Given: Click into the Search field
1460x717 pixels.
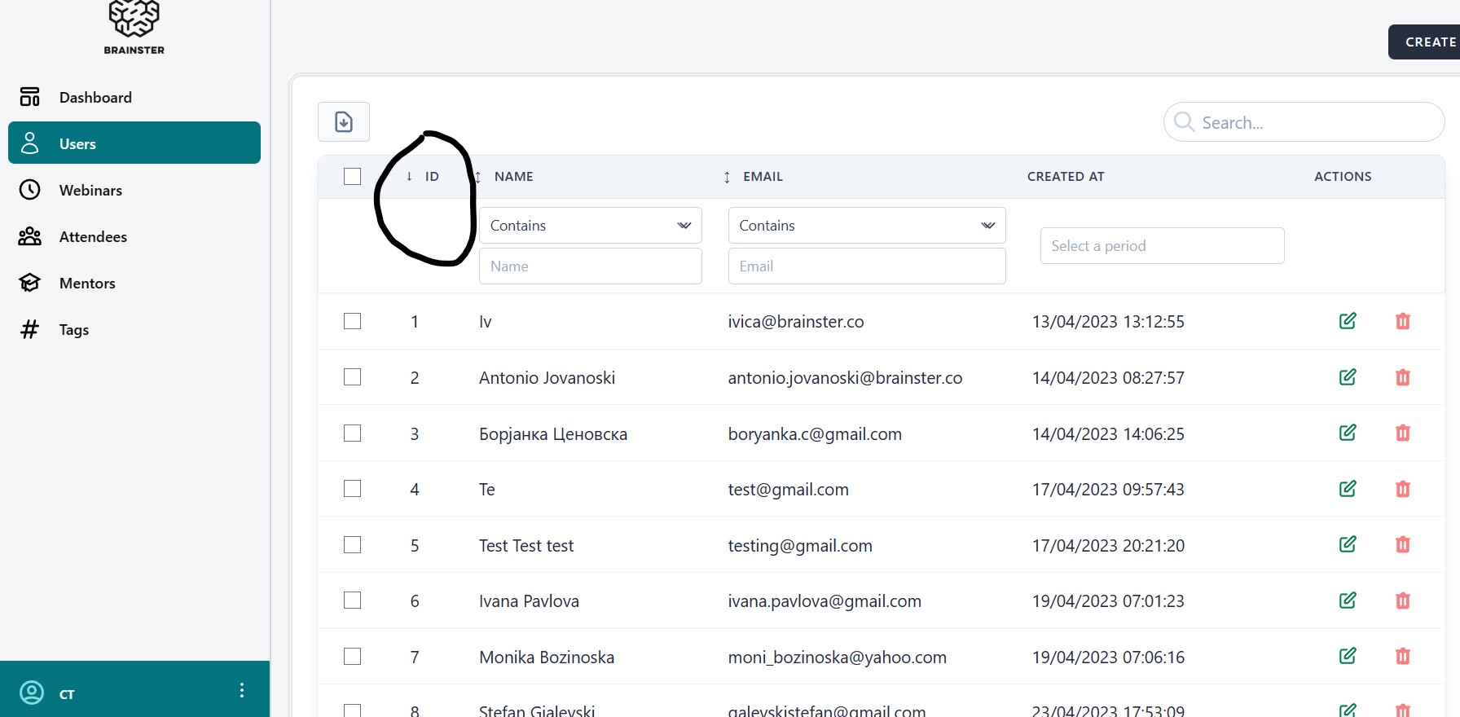Looking at the screenshot, I should [1312, 123].
